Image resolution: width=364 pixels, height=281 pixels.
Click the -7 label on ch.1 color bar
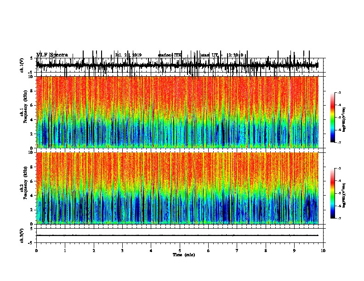coord(339,142)
